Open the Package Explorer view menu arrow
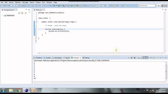 [29, 13]
